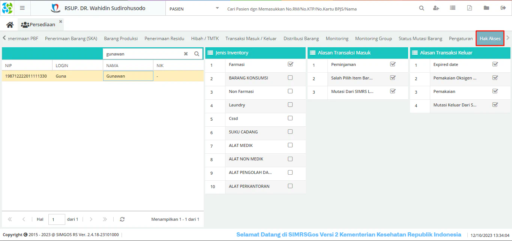Open the Monitoring tab
The image size is (512, 241).
pyautogui.click(x=337, y=39)
